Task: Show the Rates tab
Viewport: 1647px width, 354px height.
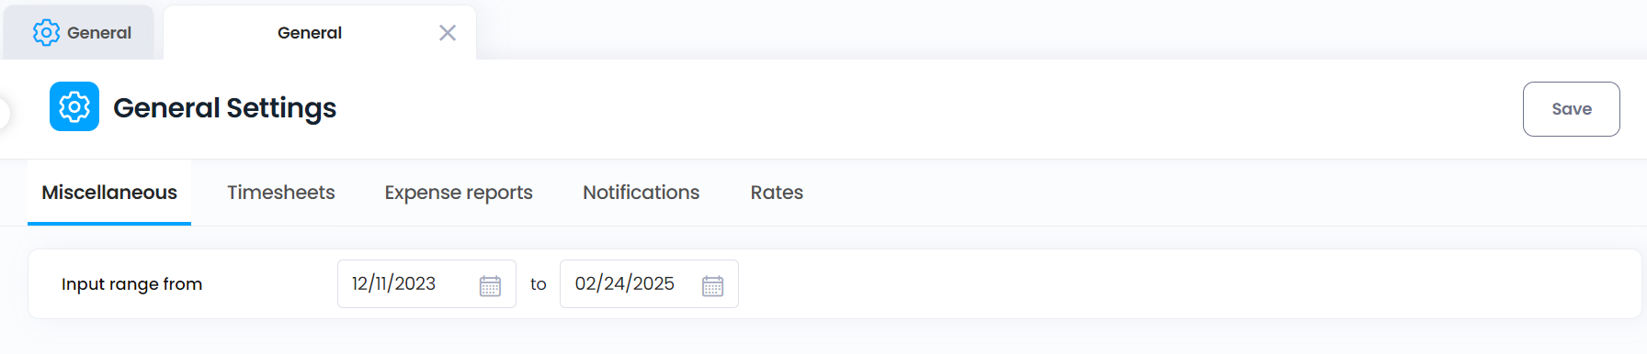Action: click(x=777, y=193)
